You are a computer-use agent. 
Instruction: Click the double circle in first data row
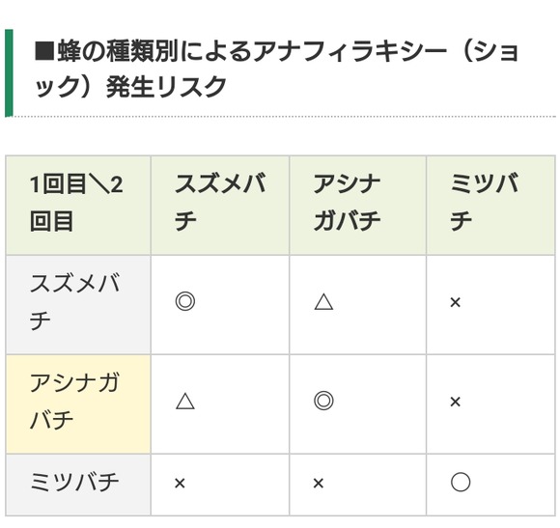(x=185, y=301)
